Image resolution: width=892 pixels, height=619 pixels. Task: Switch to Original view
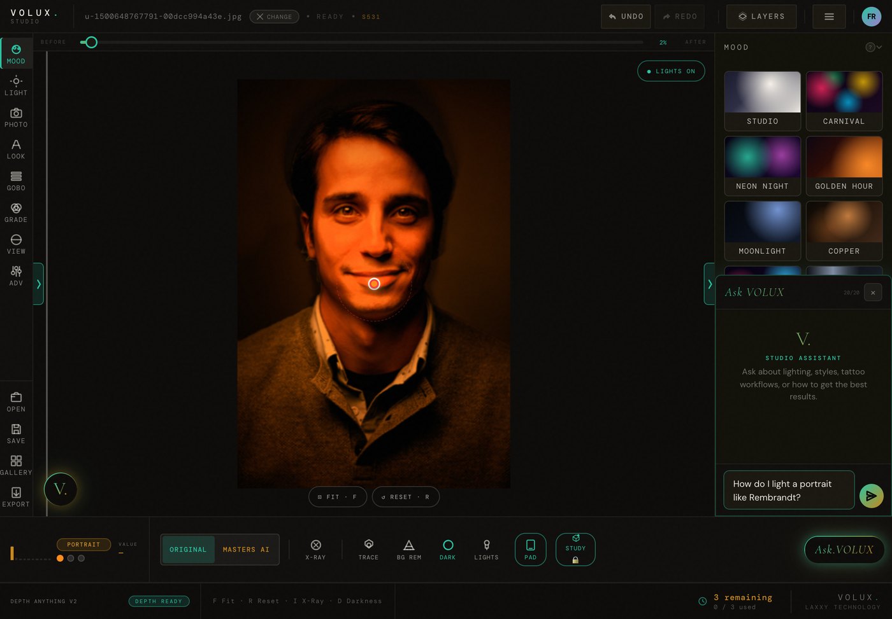pos(188,550)
